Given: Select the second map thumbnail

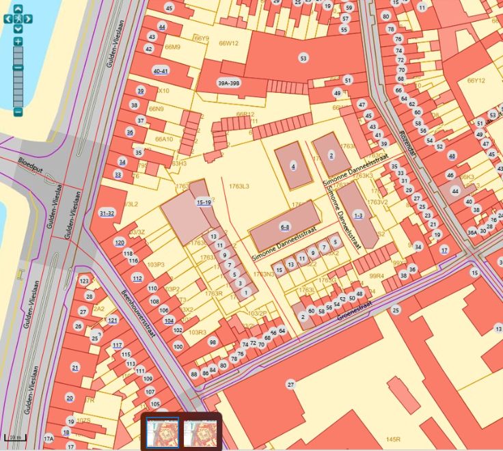Looking at the screenshot, I should (x=200, y=433).
